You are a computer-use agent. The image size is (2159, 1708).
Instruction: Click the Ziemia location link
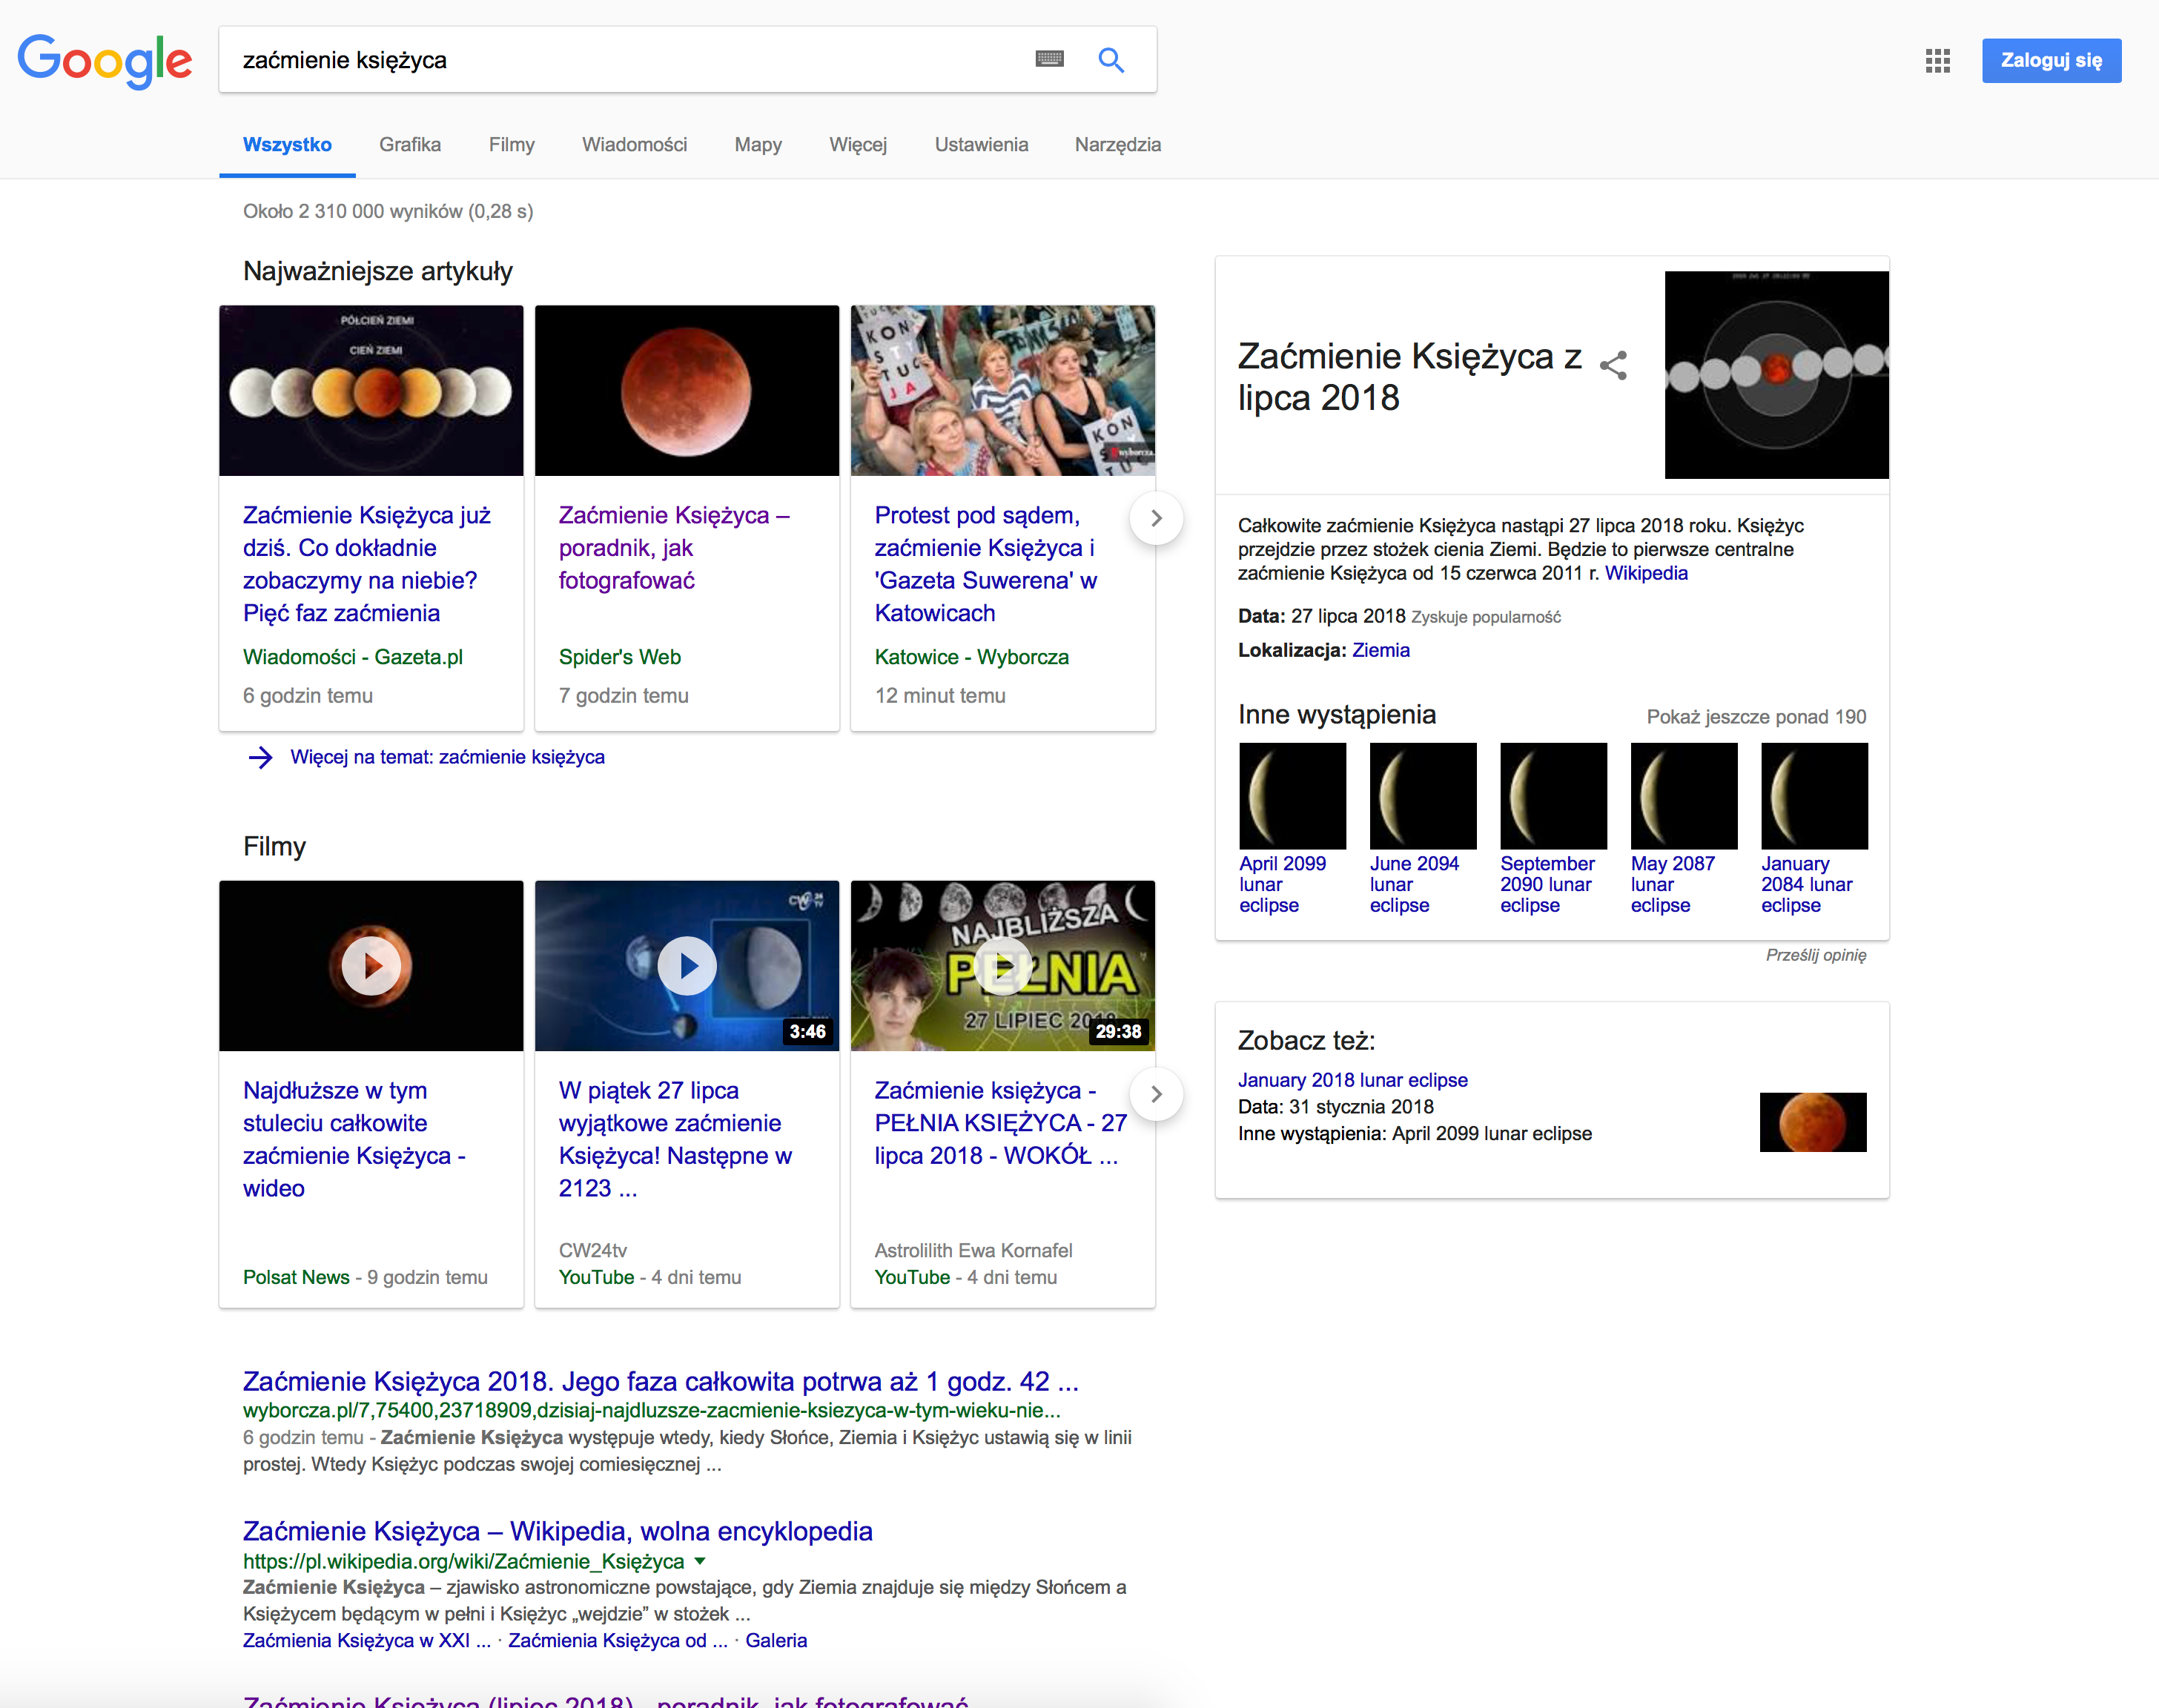click(1381, 650)
